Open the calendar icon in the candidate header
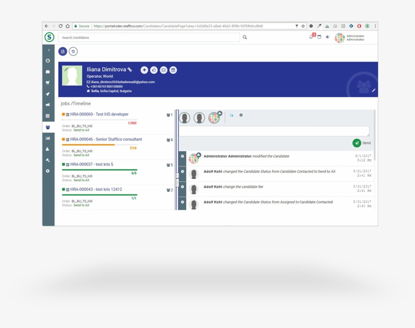 (x=173, y=70)
